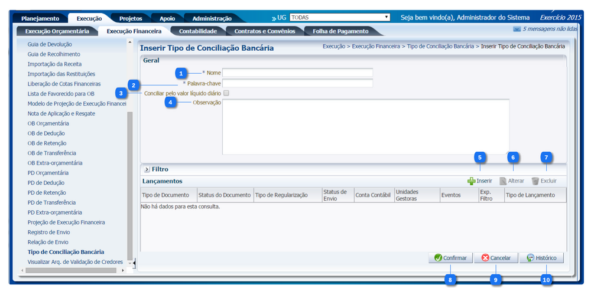Switch to the Planejamento tab
The image size is (591, 288).
40,19
